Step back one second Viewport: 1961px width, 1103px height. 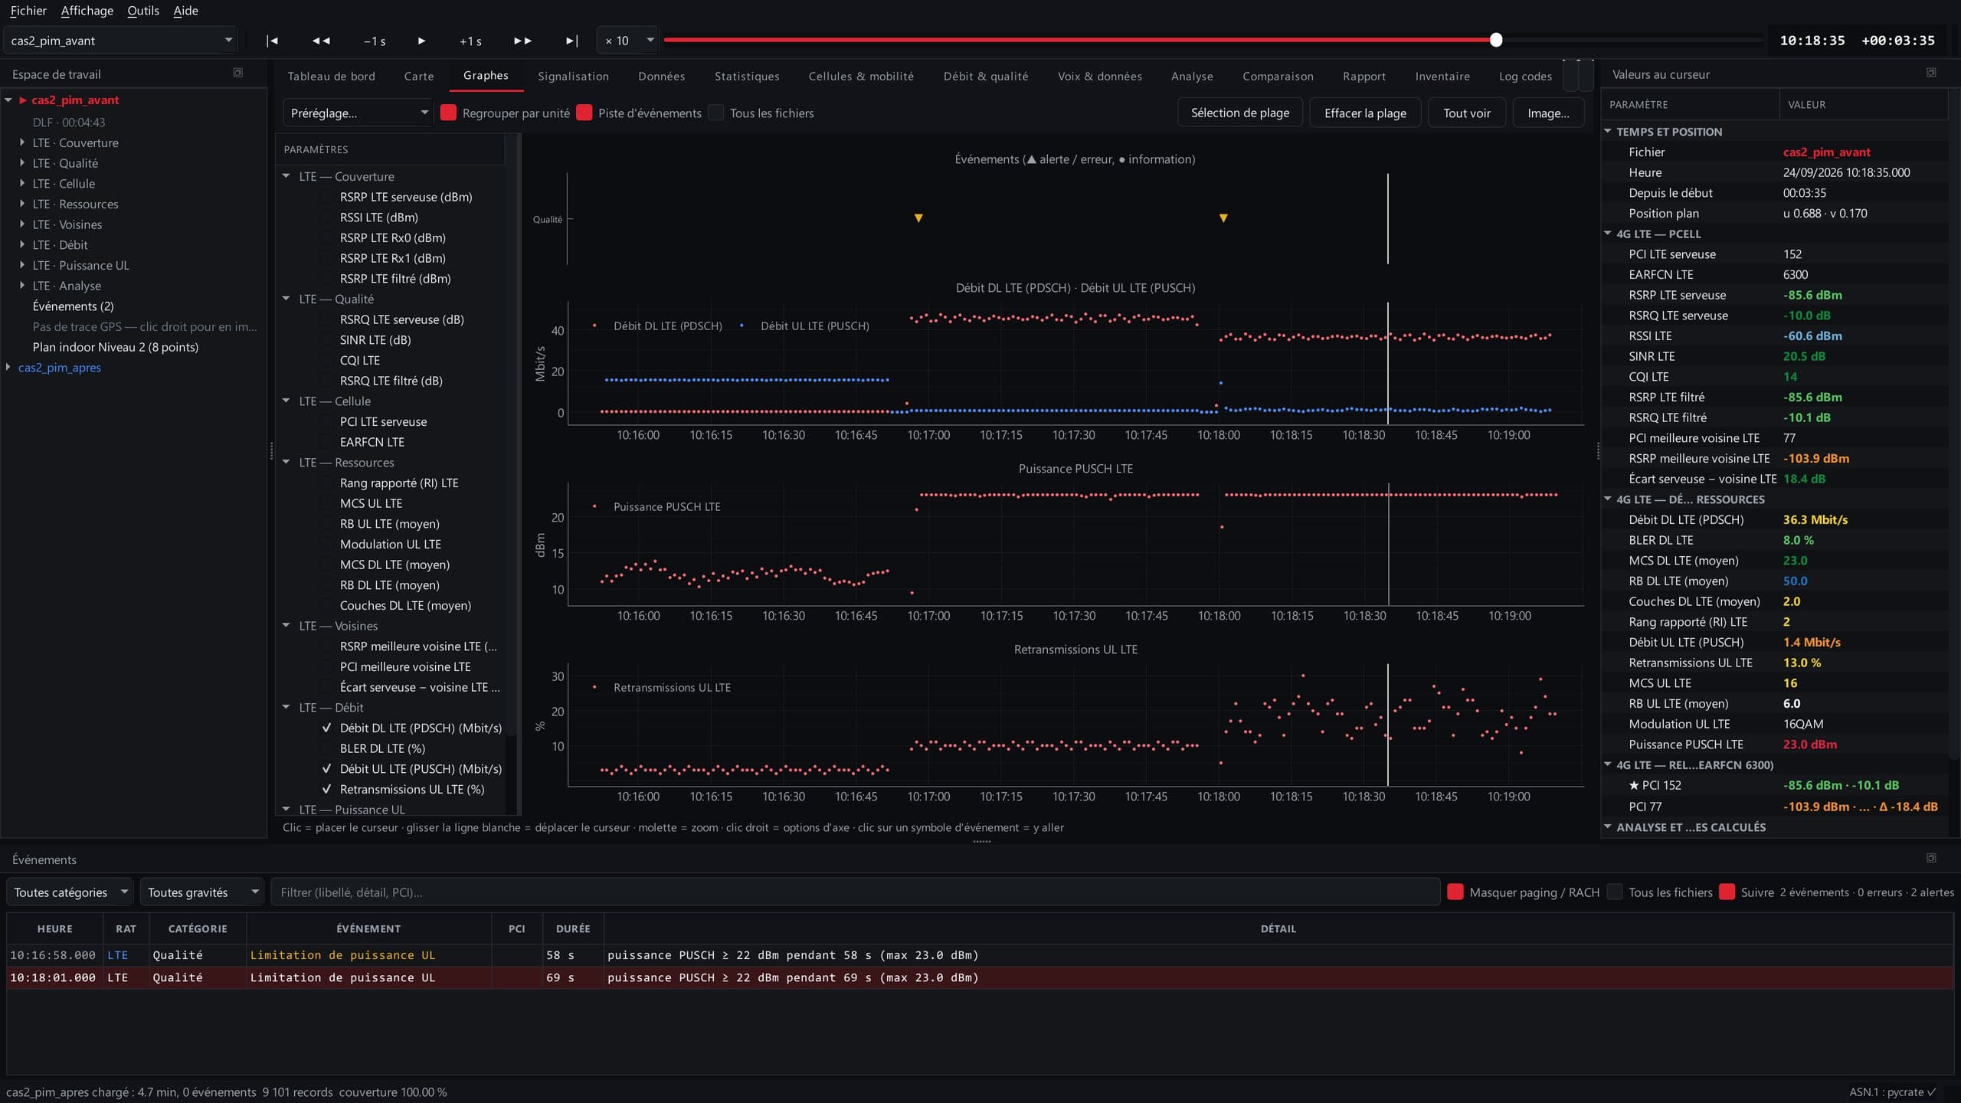pyautogui.click(x=375, y=41)
